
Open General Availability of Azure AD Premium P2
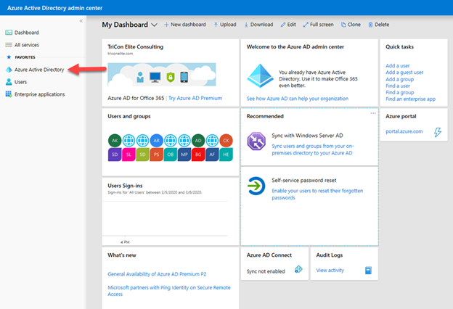(157, 274)
